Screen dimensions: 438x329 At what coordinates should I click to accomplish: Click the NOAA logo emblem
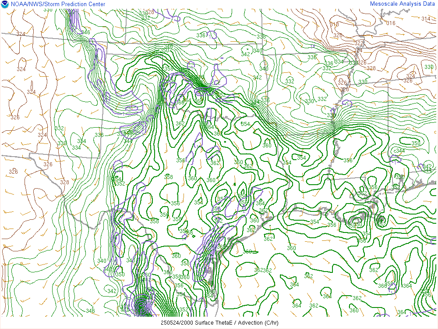(x=5, y=4)
